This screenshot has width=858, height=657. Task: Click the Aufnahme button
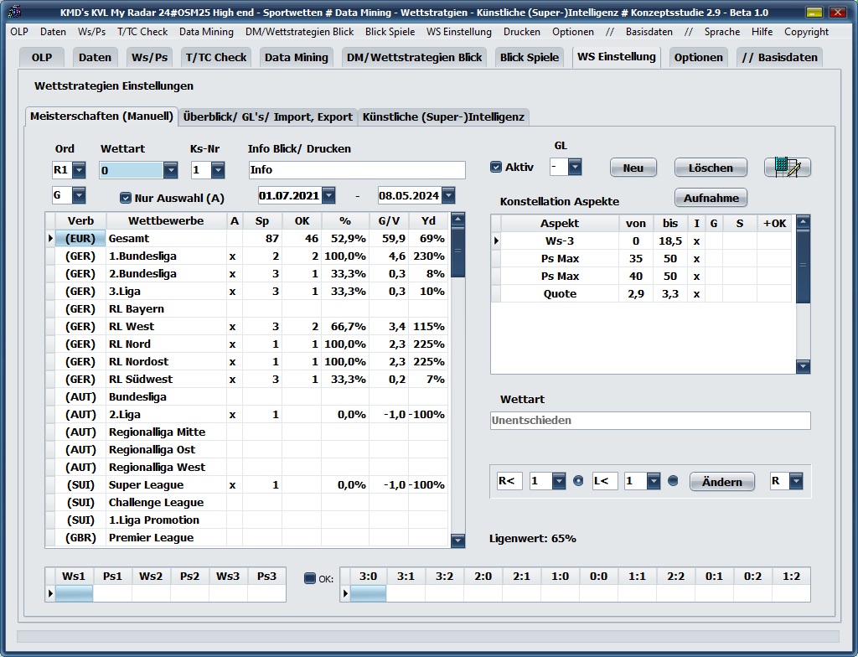pos(711,199)
